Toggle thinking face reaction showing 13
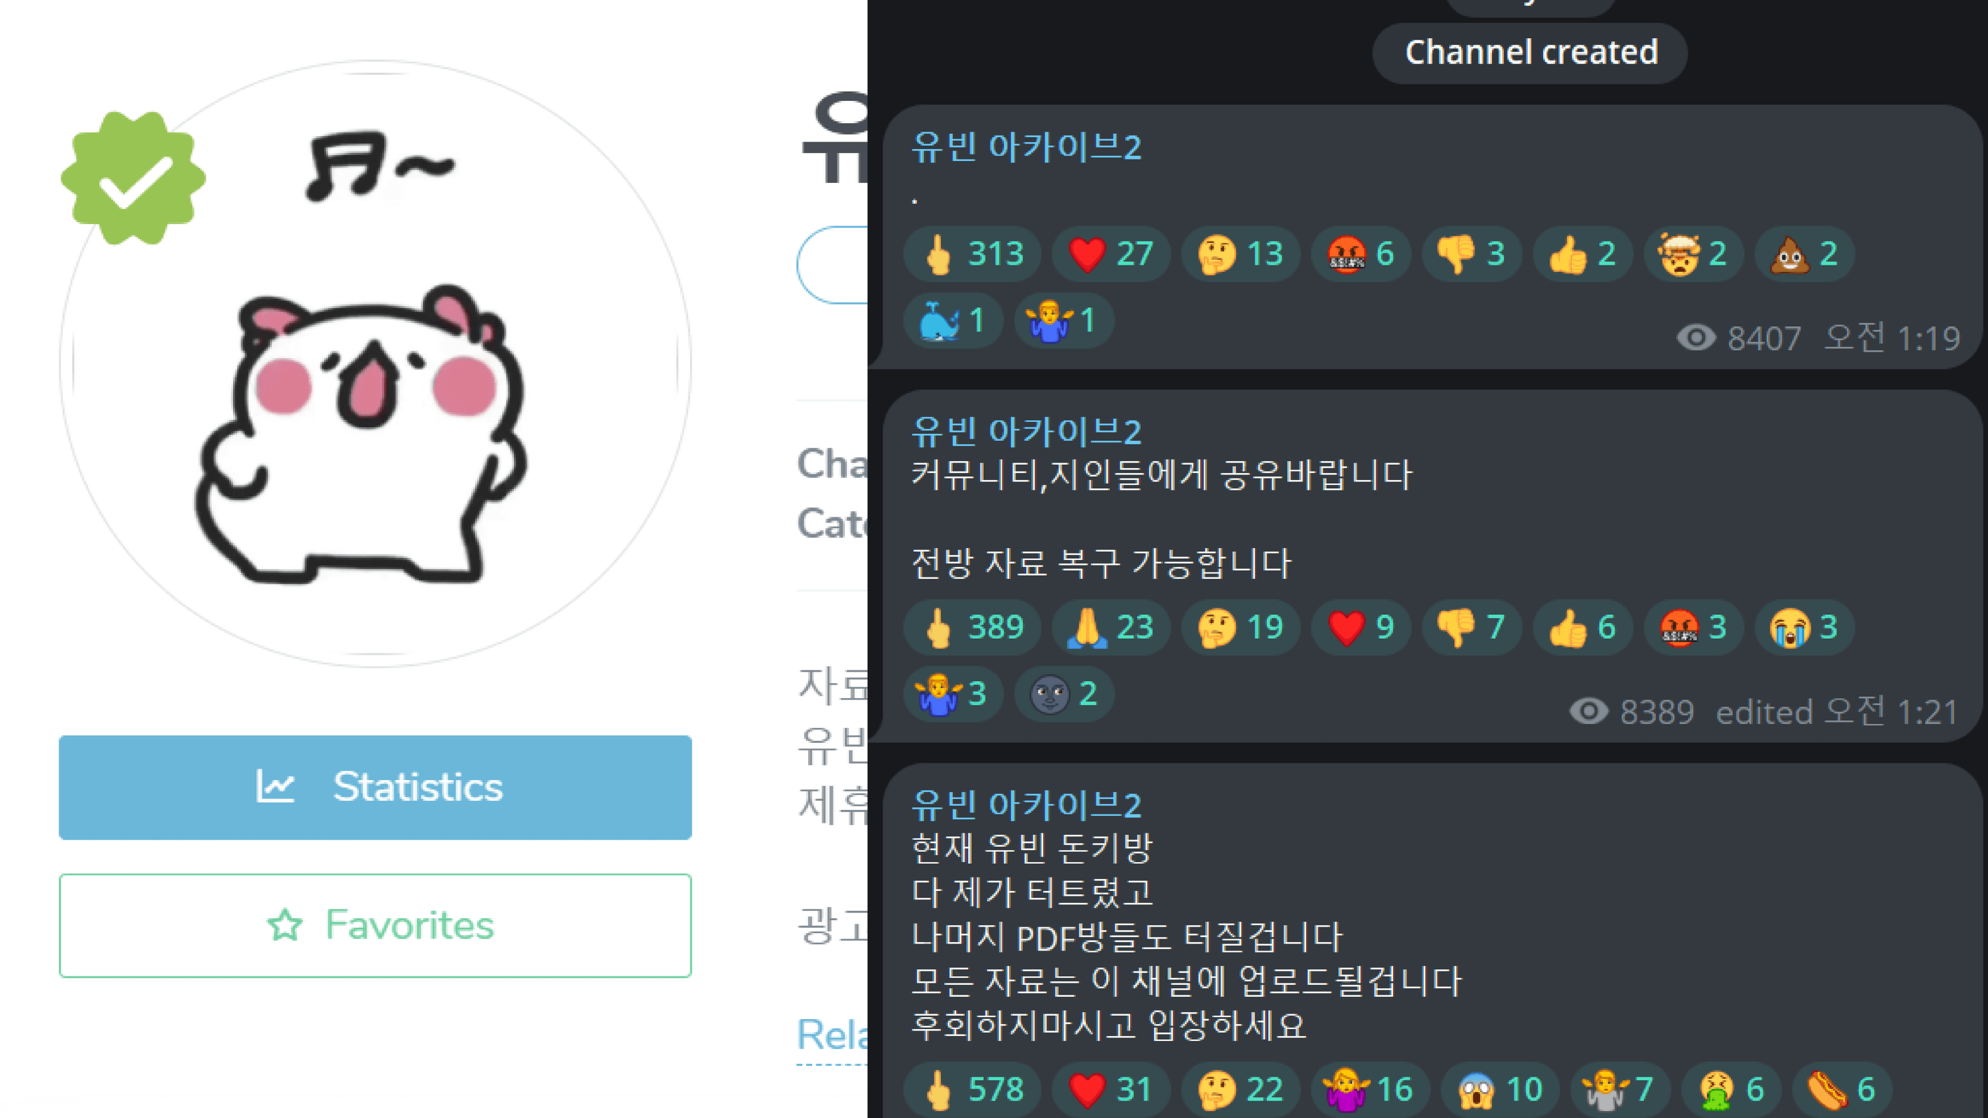Viewport: 1988px width, 1118px height. (x=1241, y=254)
